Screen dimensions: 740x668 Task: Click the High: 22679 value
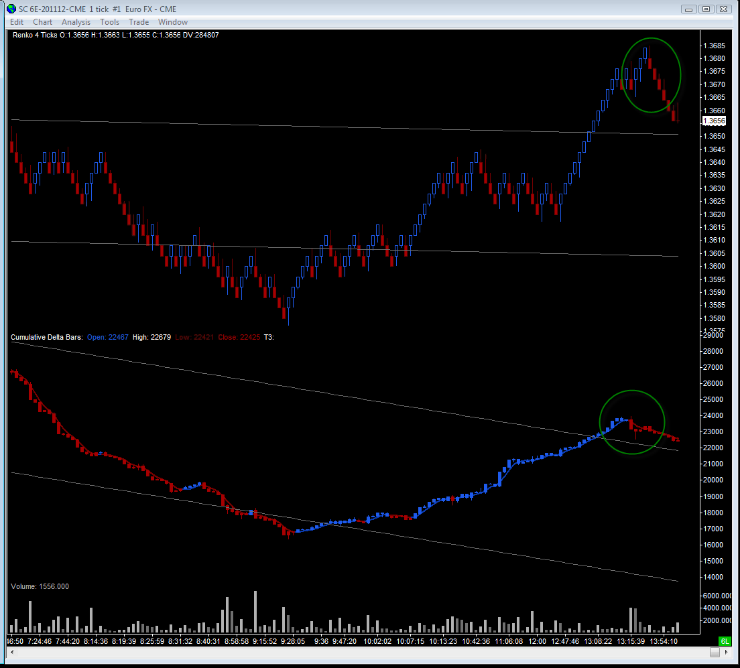pyautogui.click(x=151, y=337)
